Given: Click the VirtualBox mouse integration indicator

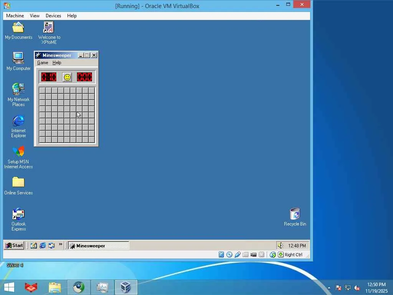Looking at the screenshot, I should (x=273, y=255).
